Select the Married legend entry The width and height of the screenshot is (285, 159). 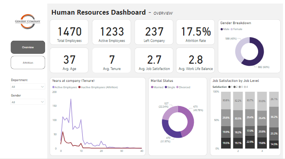point(157,87)
